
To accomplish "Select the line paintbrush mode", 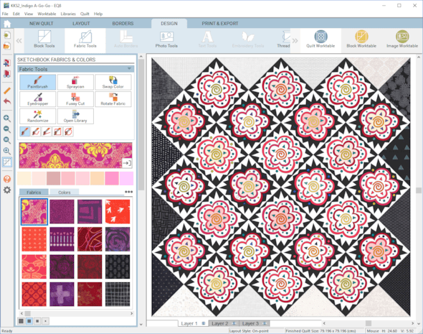I will pos(47,131).
